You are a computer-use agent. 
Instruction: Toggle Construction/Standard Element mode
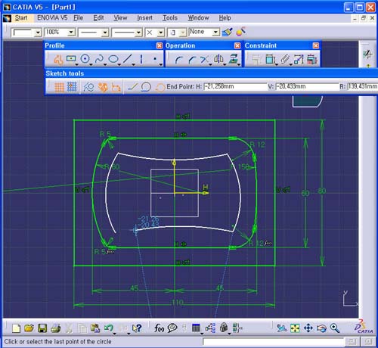[x=88, y=87]
